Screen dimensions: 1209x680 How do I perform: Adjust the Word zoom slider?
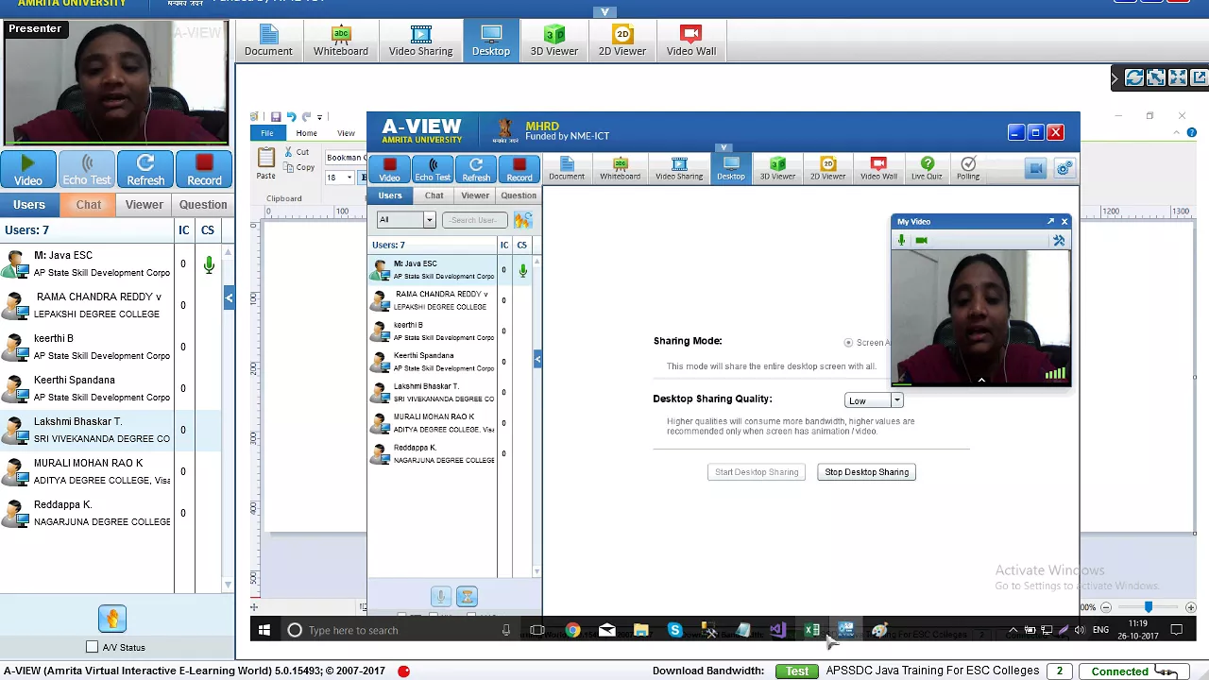[1148, 607]
